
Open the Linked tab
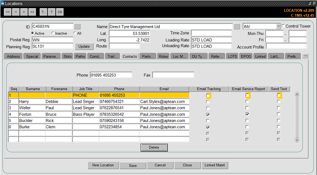click(x=260, y=56)
